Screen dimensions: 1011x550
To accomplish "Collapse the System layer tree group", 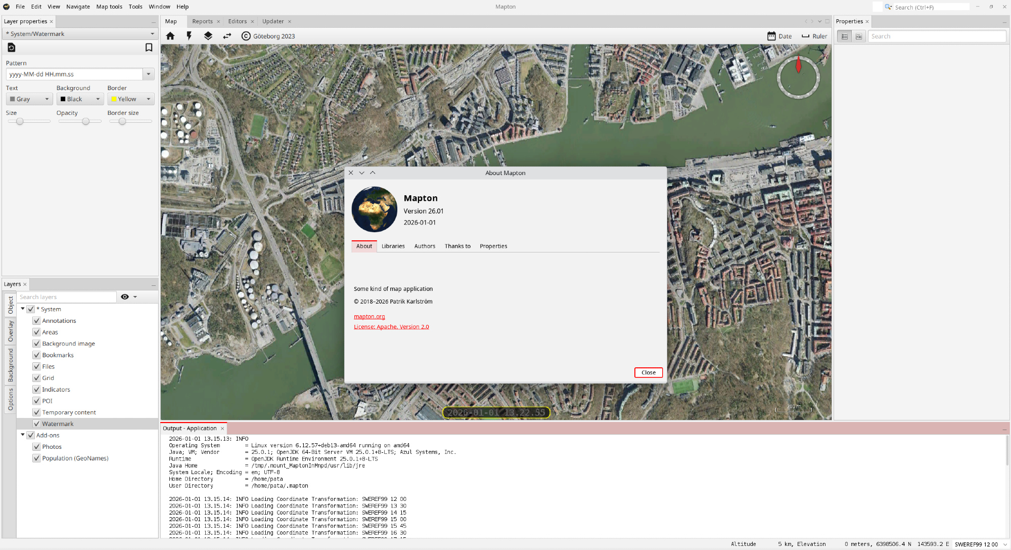I will [x=23, y=309].
